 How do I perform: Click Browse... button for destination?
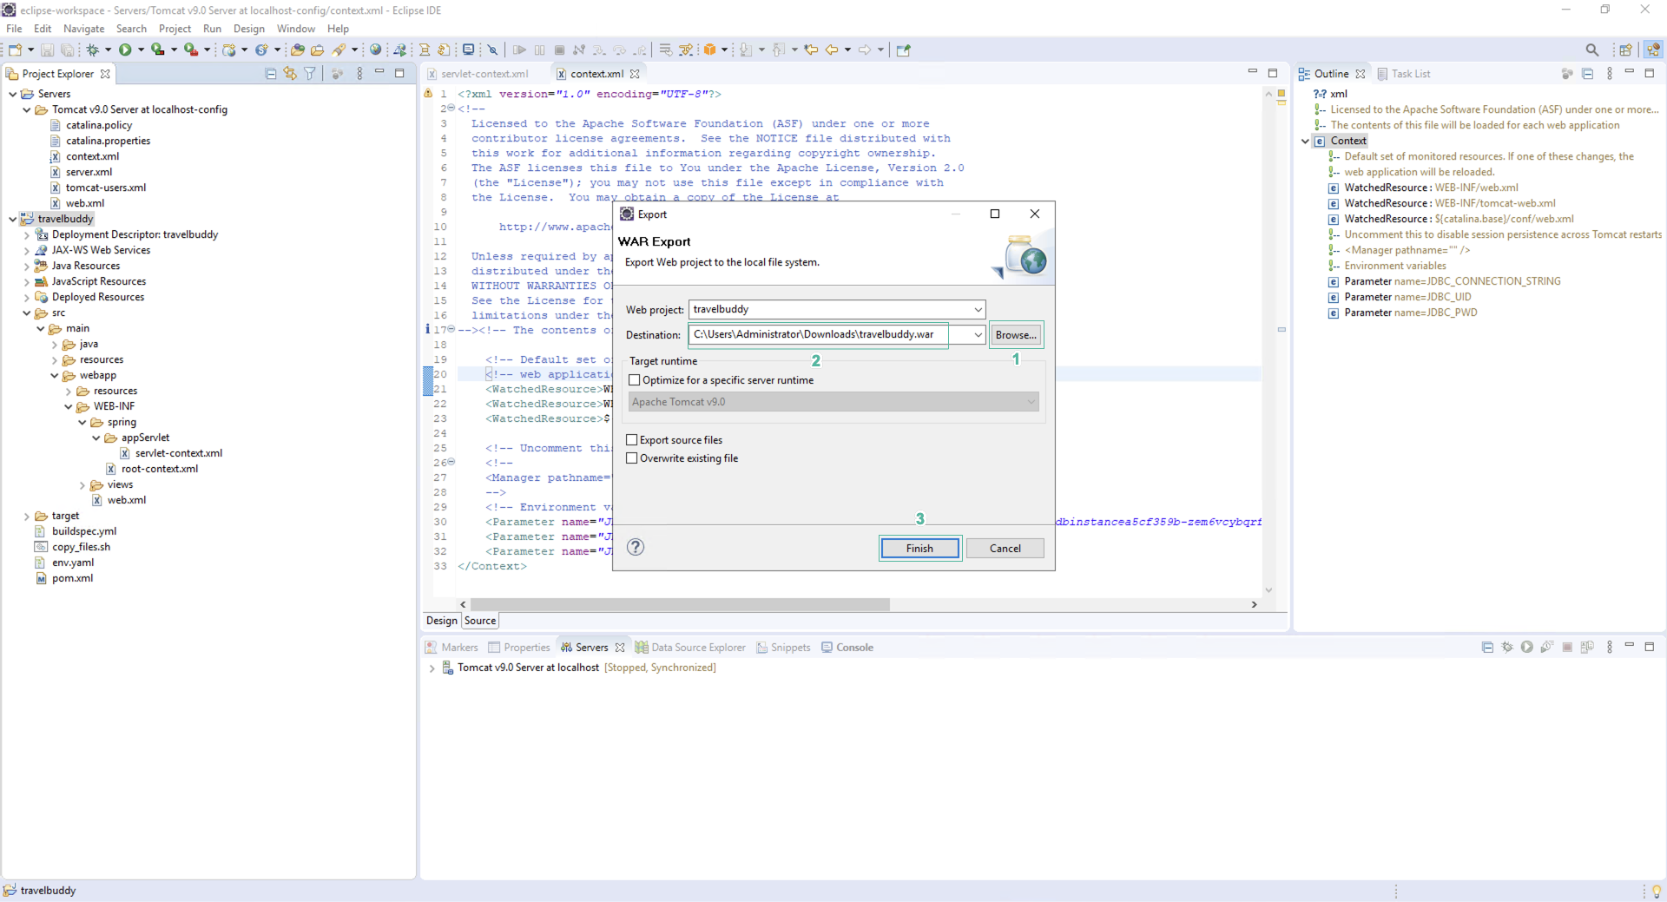1016,334
